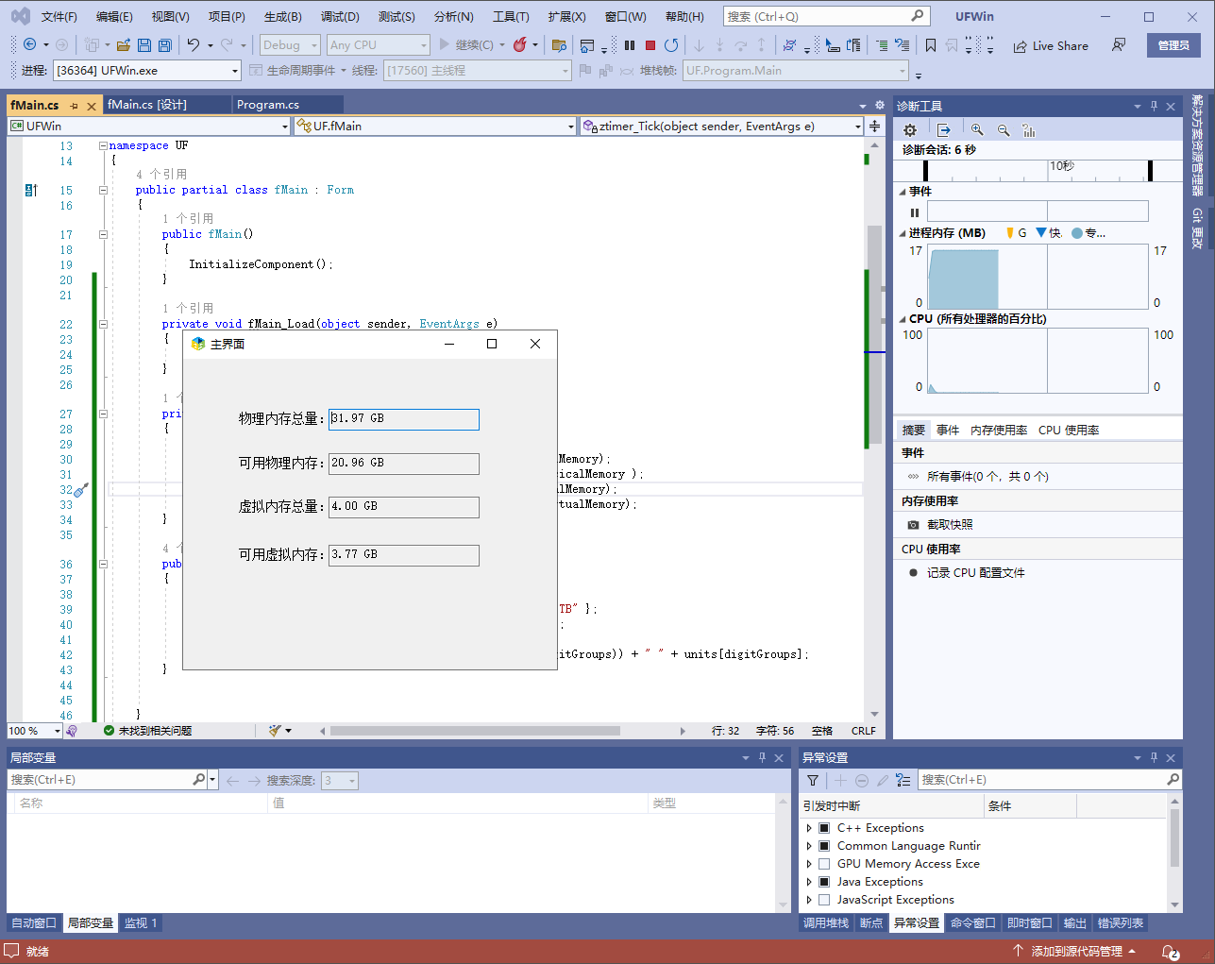Click the camera Take Snapshot icon

click(913, 525)
